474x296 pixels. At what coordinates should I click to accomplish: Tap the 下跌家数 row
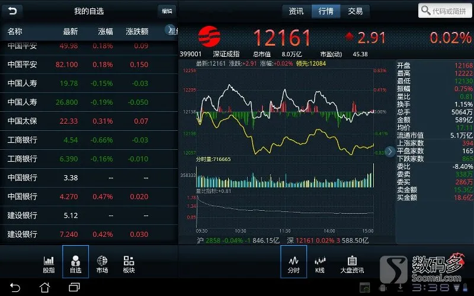pyautogui.click(x=434, y=159)
